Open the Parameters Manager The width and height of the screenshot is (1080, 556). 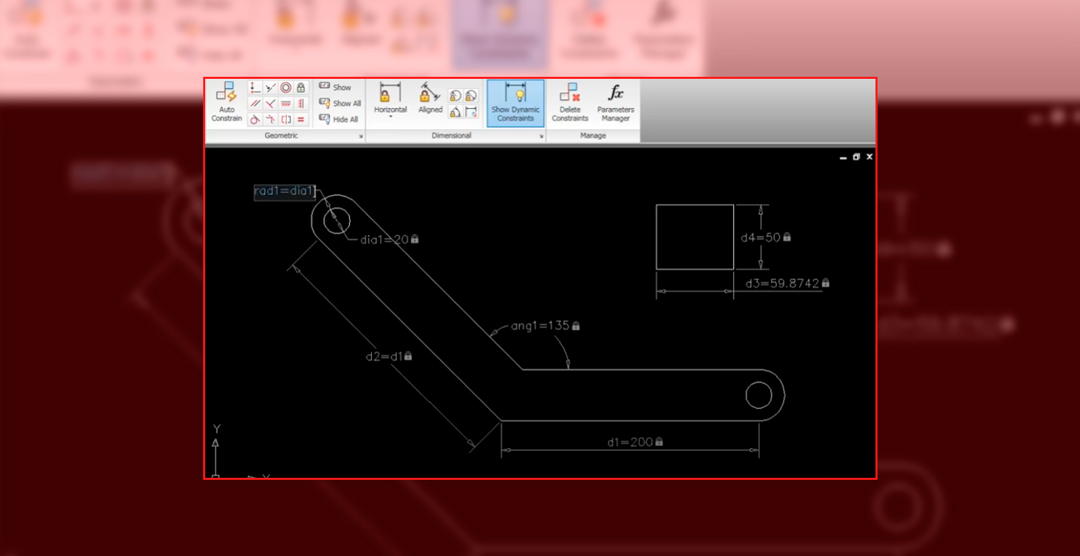tap(616, 101)
